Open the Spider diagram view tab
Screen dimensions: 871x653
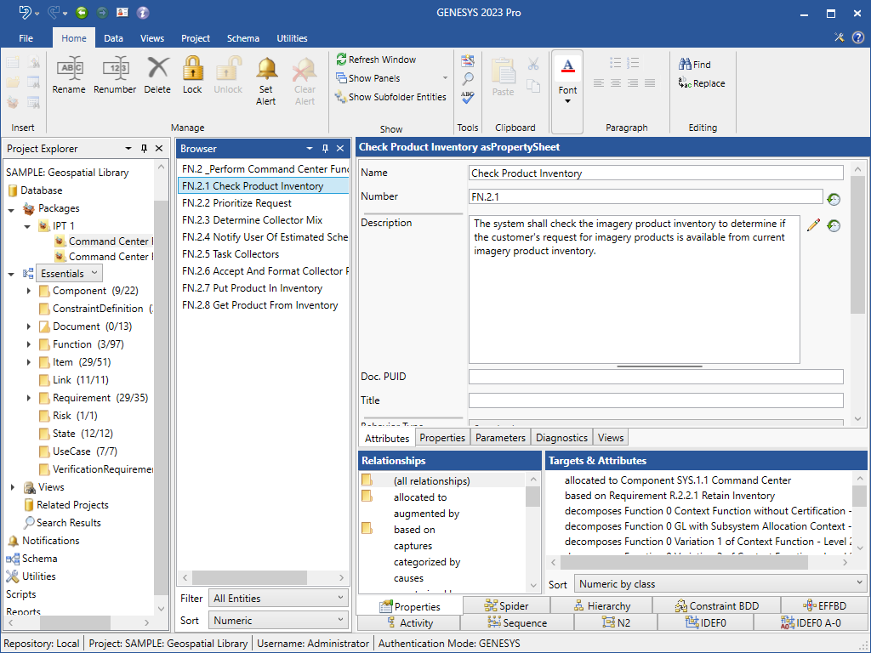tap(506, 605)
